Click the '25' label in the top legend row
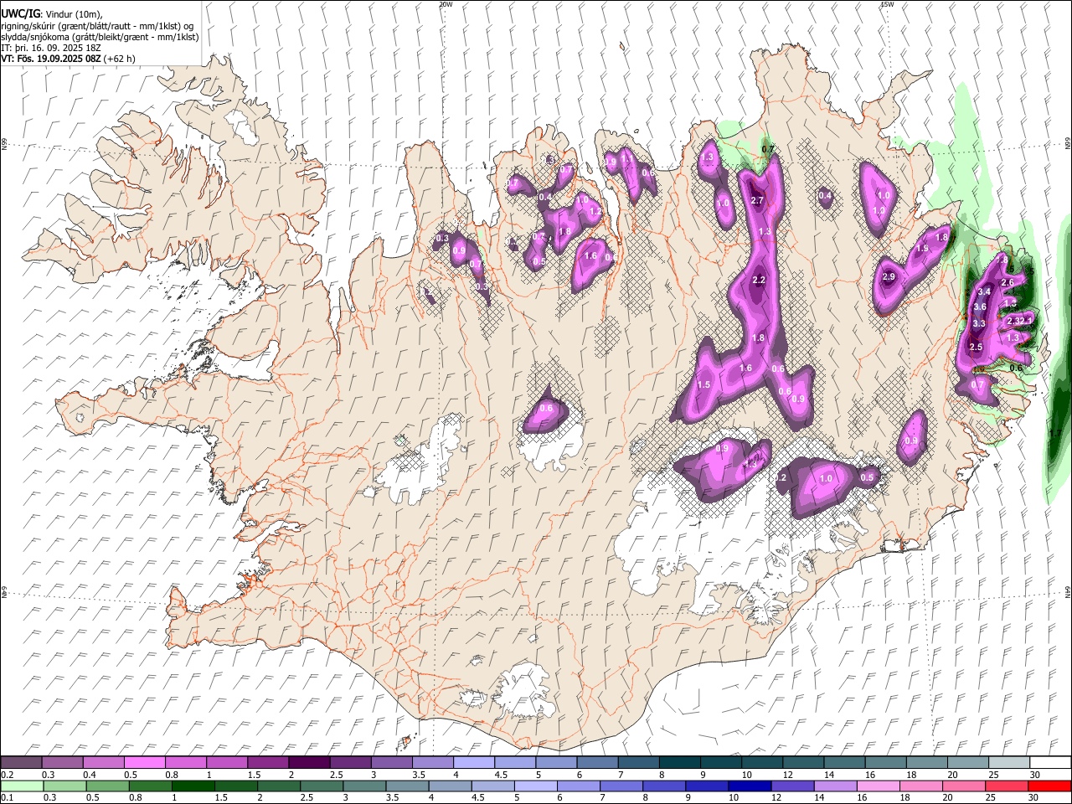The width and height of the screenshot is (1072, 804). pos(992,775)
